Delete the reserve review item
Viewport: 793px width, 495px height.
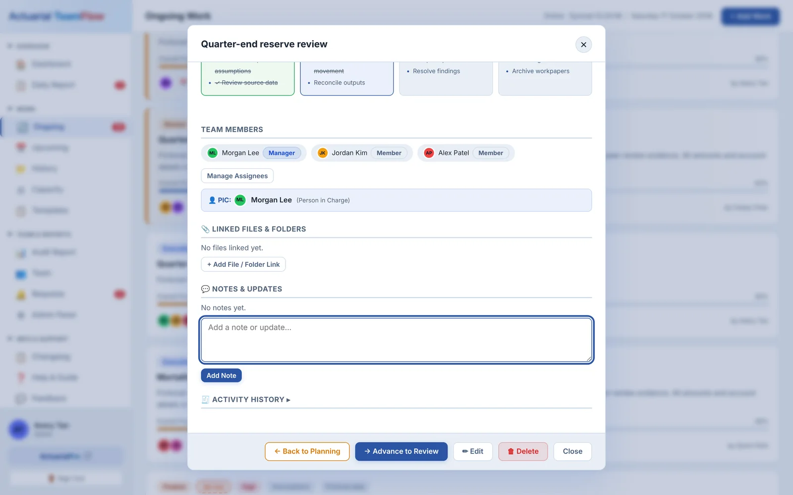[x=523, y=451]
